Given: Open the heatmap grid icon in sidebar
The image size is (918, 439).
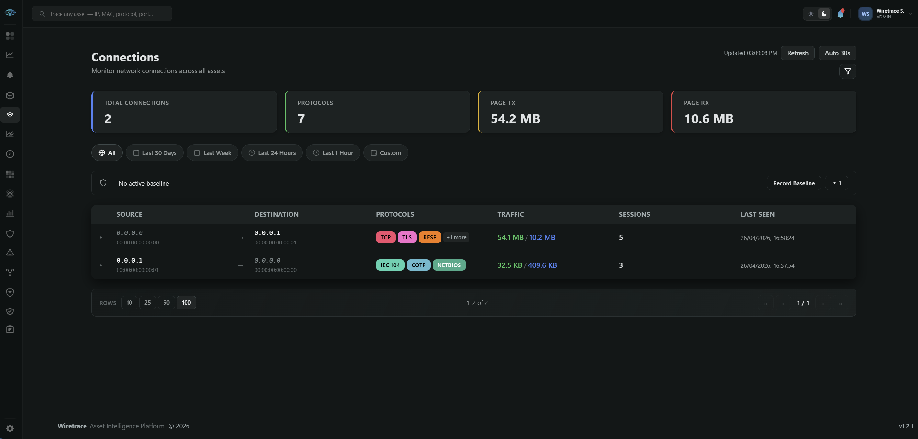Looking at the screenshot, I should (10, 174).
